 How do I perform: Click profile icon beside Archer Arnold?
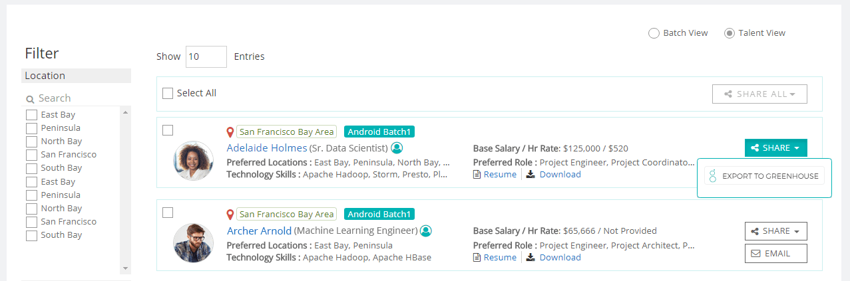(x=427, y=231)
